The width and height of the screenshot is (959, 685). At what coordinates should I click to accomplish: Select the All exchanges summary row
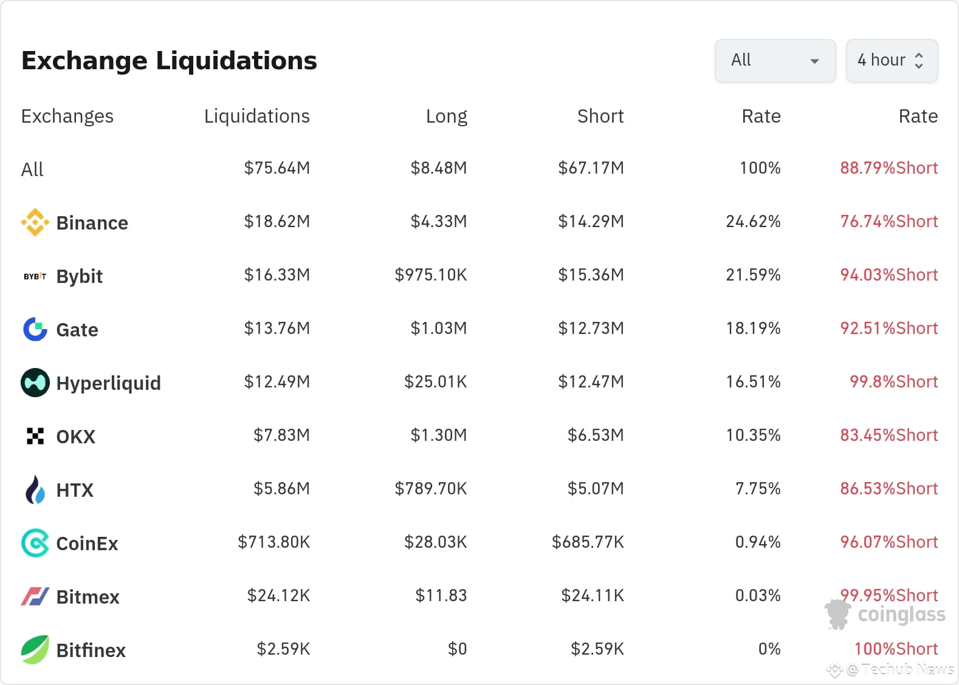[32, 169]
